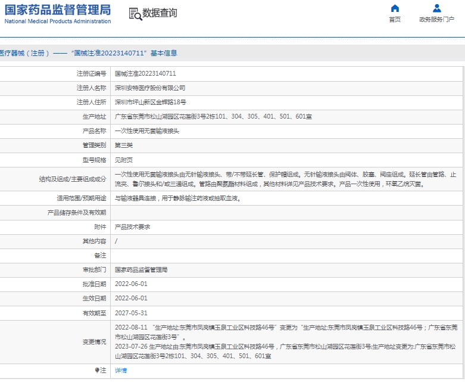Click the bullet icon next to 注
465x382 pixels.
click(96, 370)
